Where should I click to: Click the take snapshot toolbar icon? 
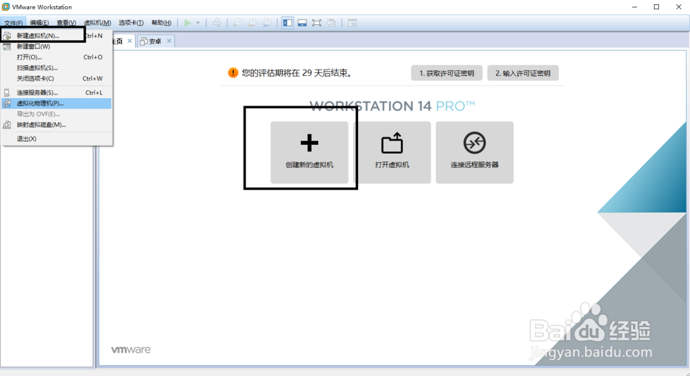pyautogui.click(x=237, y=23)
